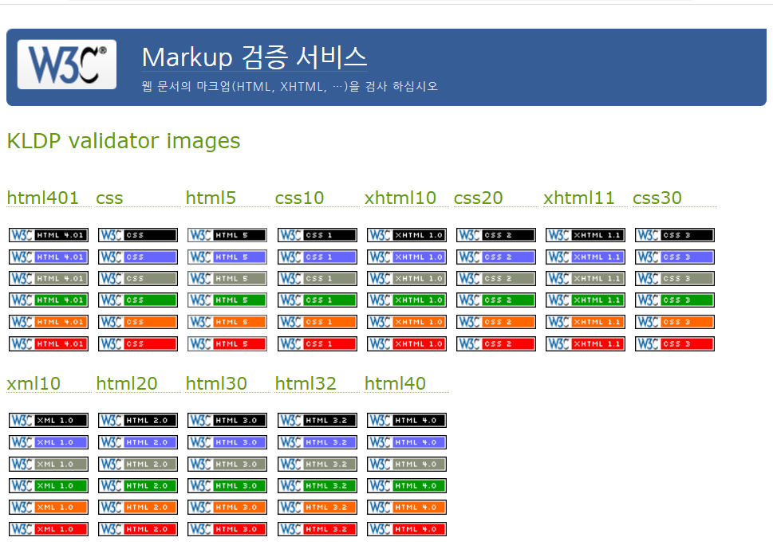
Task: Choose the green HTML 5 badge
Action: (227, 300)
